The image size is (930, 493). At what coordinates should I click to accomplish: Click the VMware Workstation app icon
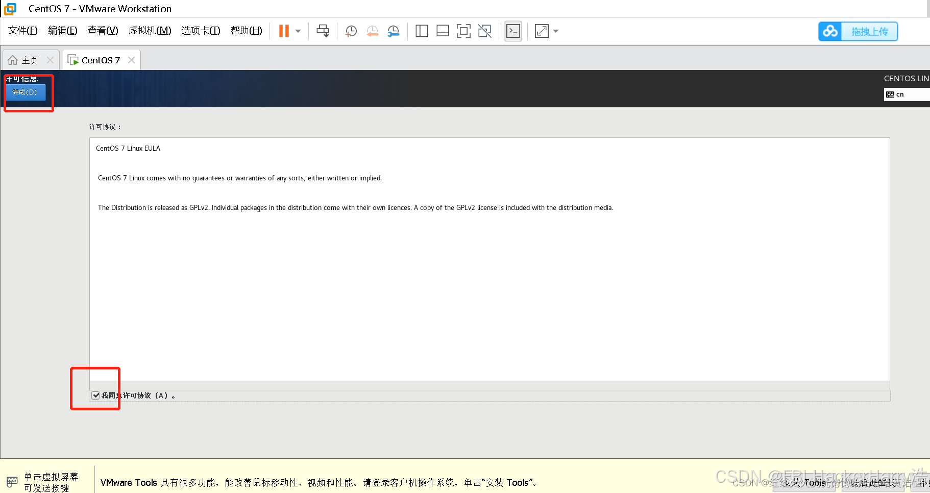(10, 9)
